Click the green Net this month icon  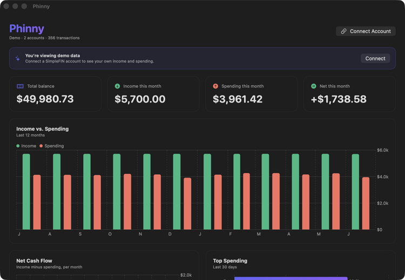(x=314, y=86)
